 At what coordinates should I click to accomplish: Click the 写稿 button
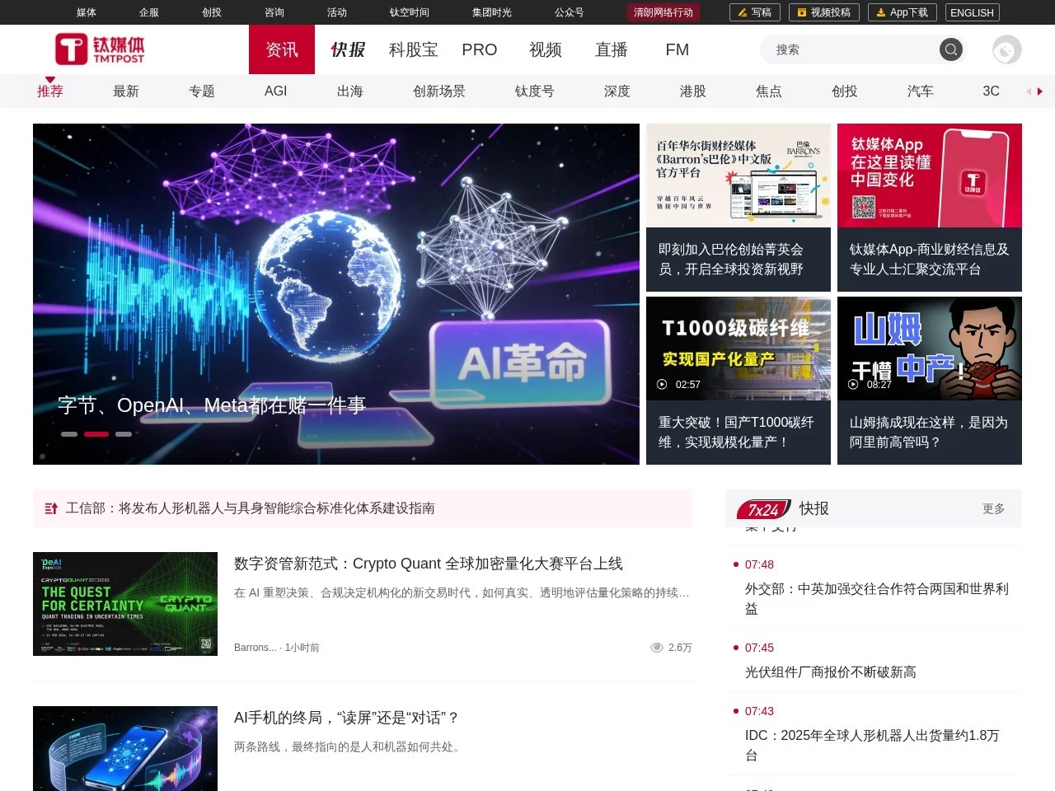tap(754, 12)
